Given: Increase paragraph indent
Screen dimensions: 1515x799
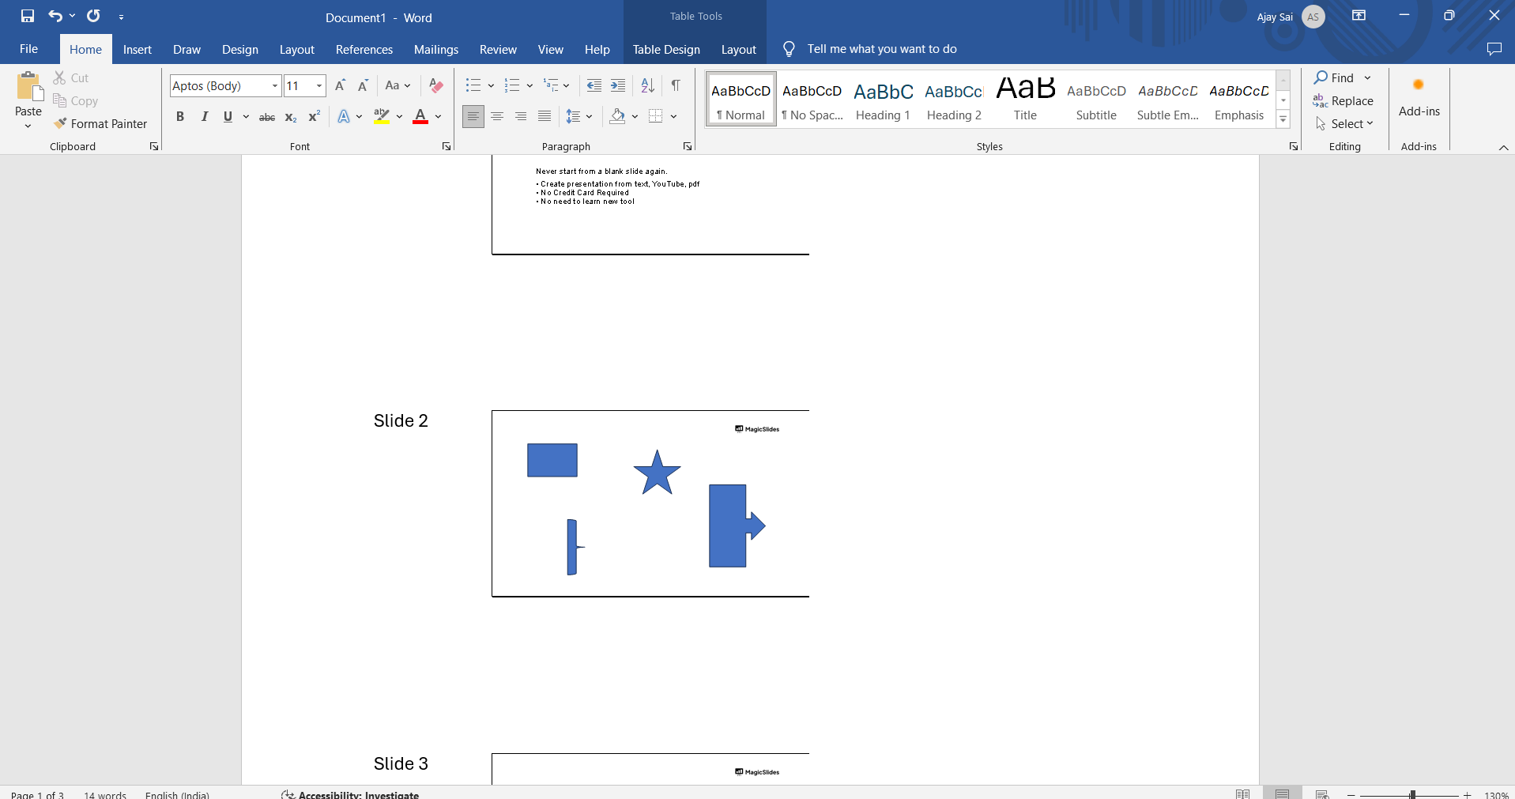Looking at the screenshot, I should pyautogui.click(x=618, y=85).
